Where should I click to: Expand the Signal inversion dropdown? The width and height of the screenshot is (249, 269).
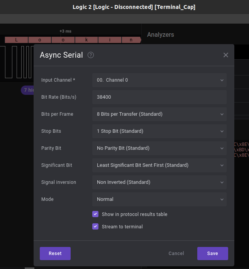click(x=159, y=182)
